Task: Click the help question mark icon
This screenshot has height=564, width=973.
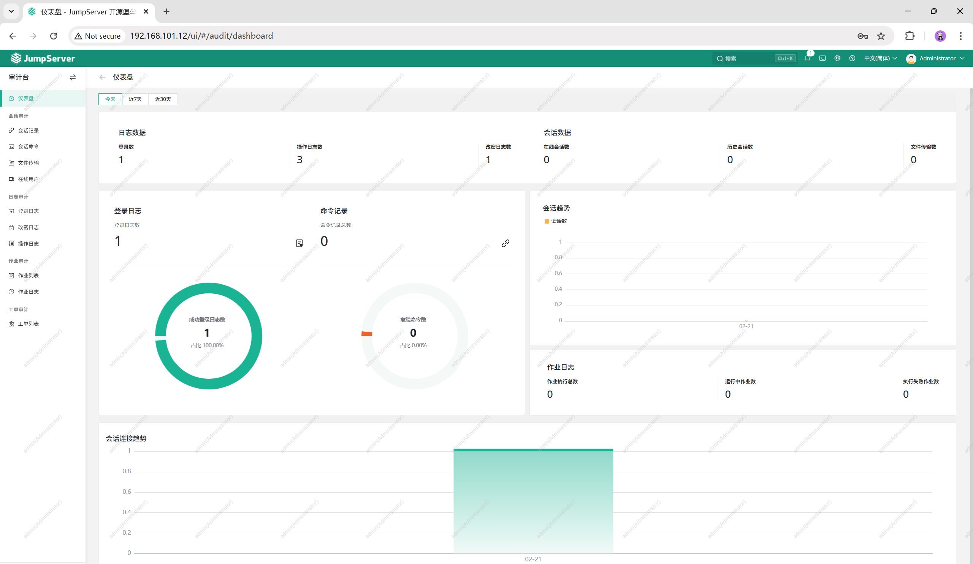Action: [x=852, y=58]
